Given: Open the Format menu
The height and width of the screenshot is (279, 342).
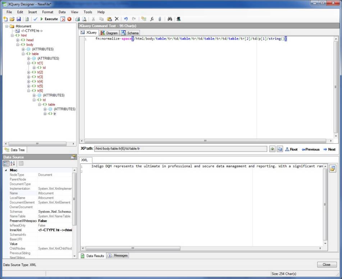Looking at the screenshot, I should coord(47,12).
